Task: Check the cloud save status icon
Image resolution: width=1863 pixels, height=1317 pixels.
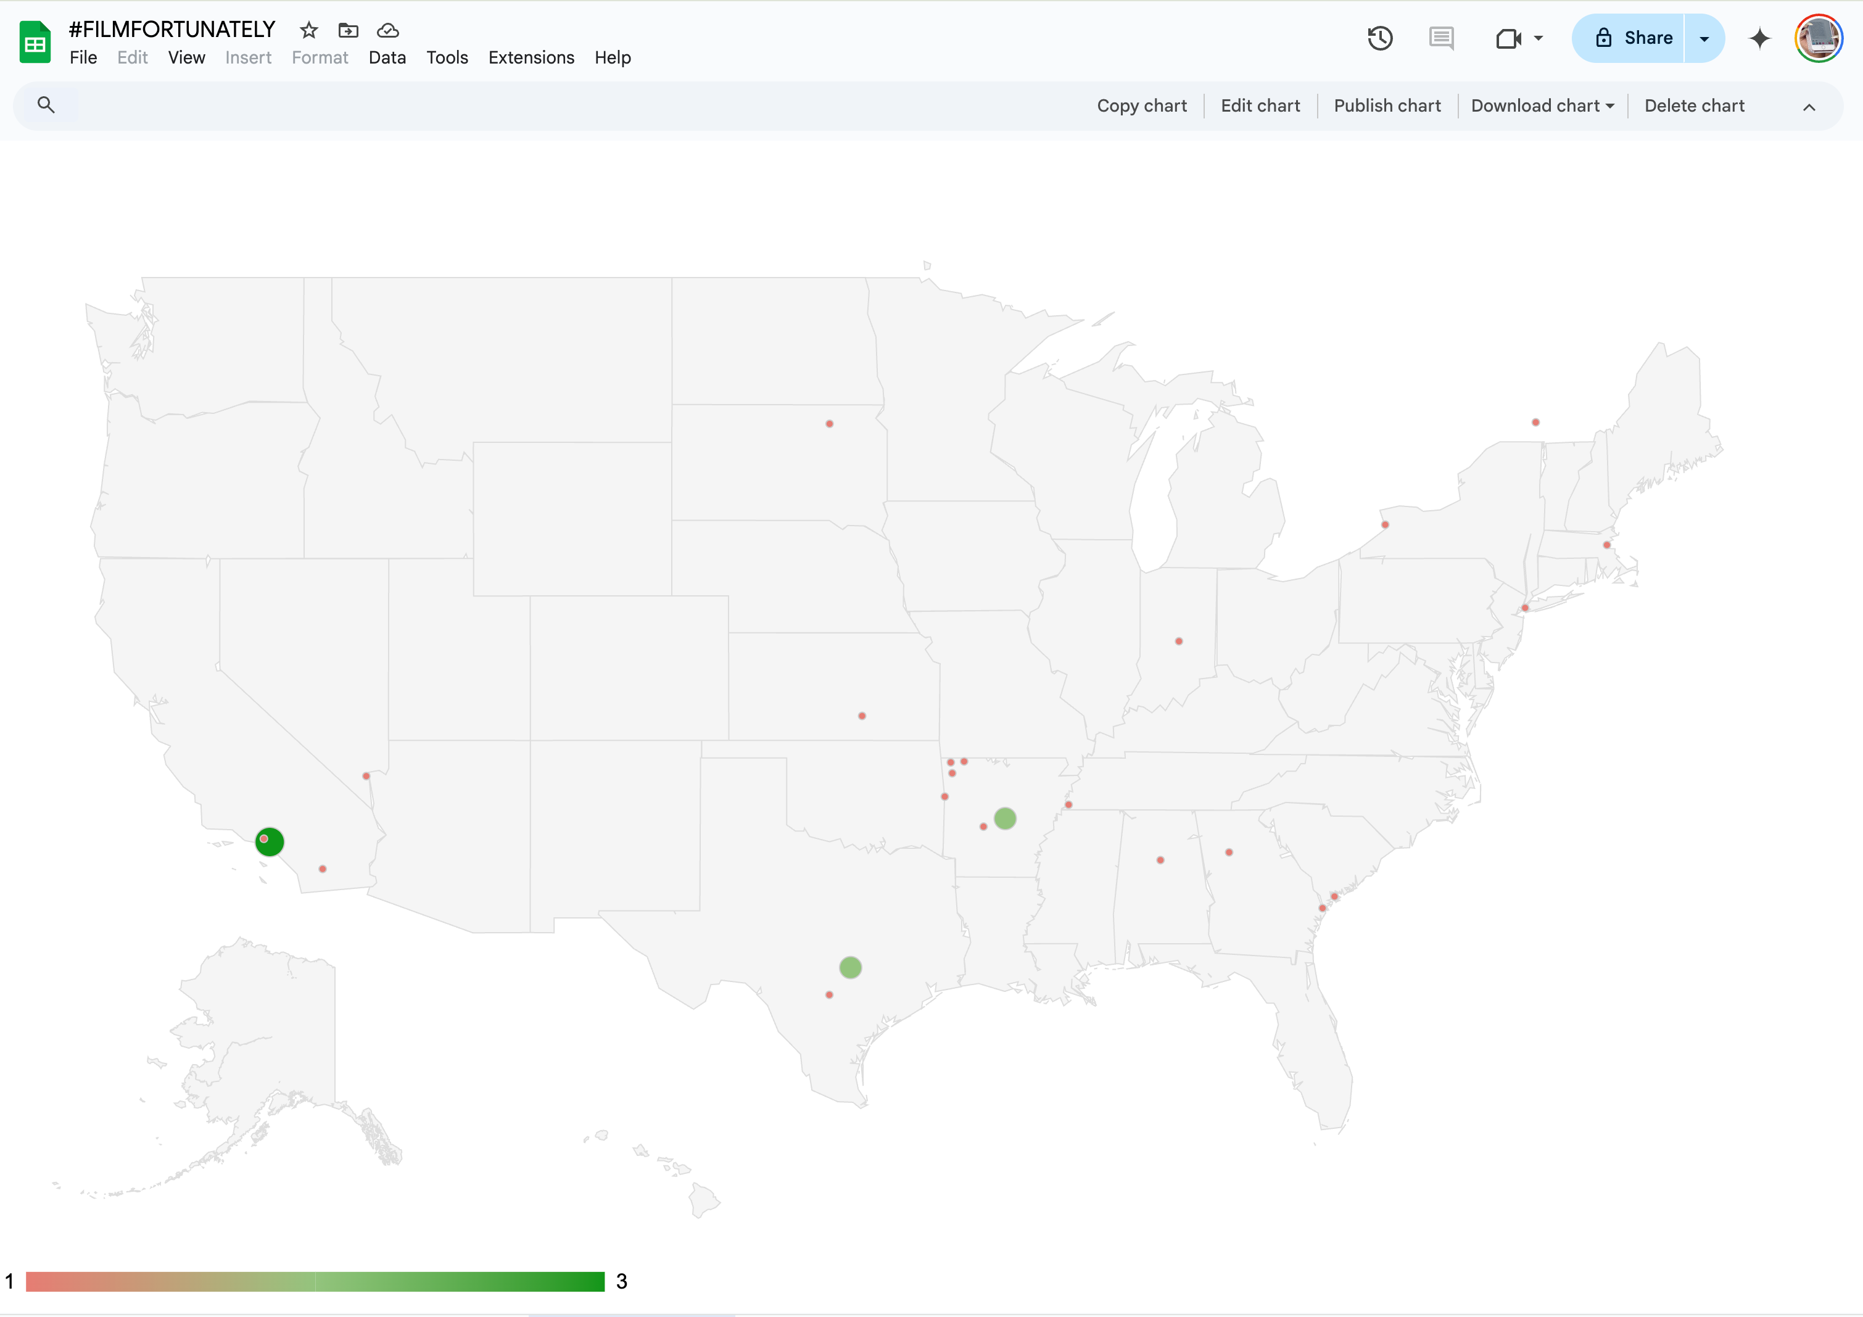Action: click(388, 31)
